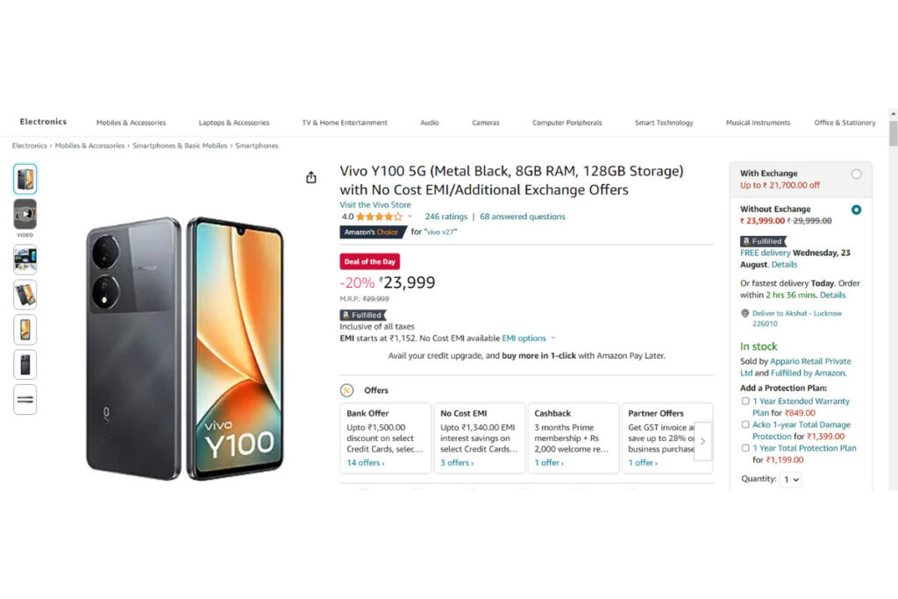Open the Quantity dropdown
Viewport: 898px width, 599px height.
pyautogui.click(x=791, y=480)
